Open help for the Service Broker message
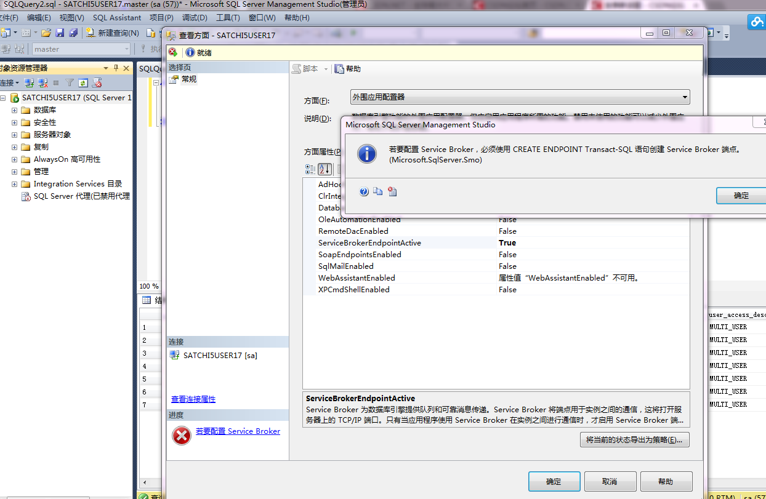766x499 pixels. pyautogui.click(x=363, y=191)
